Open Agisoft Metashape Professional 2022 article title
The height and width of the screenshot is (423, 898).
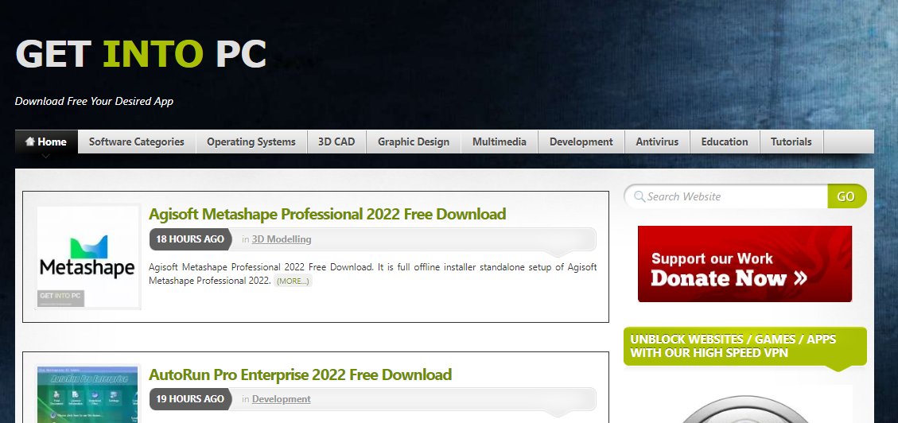tap(327, 214)
